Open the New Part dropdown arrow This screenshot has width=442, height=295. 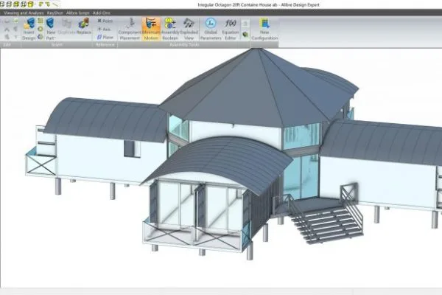55,38
